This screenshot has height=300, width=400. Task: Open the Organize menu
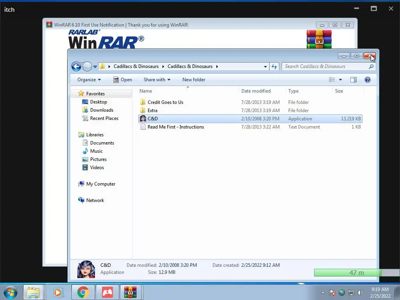(x=89, y=80)
